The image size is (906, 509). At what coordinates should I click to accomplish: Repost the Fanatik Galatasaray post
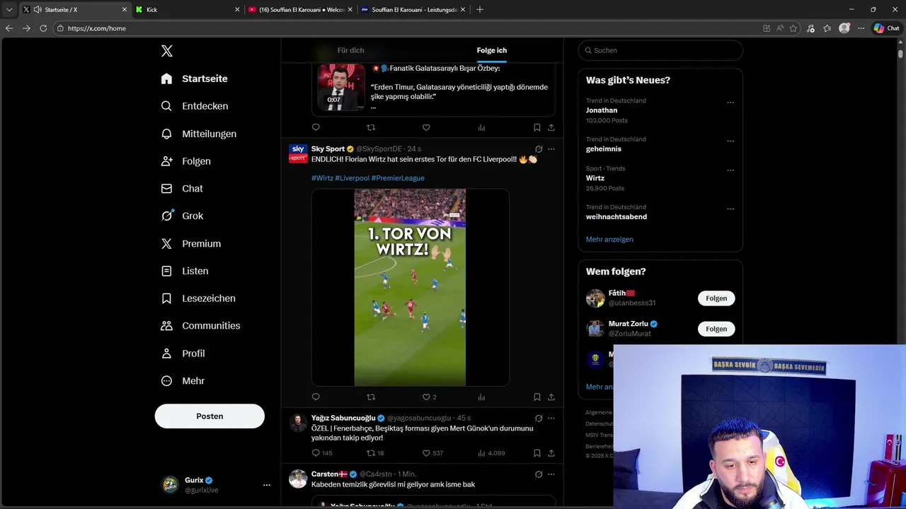371,128
